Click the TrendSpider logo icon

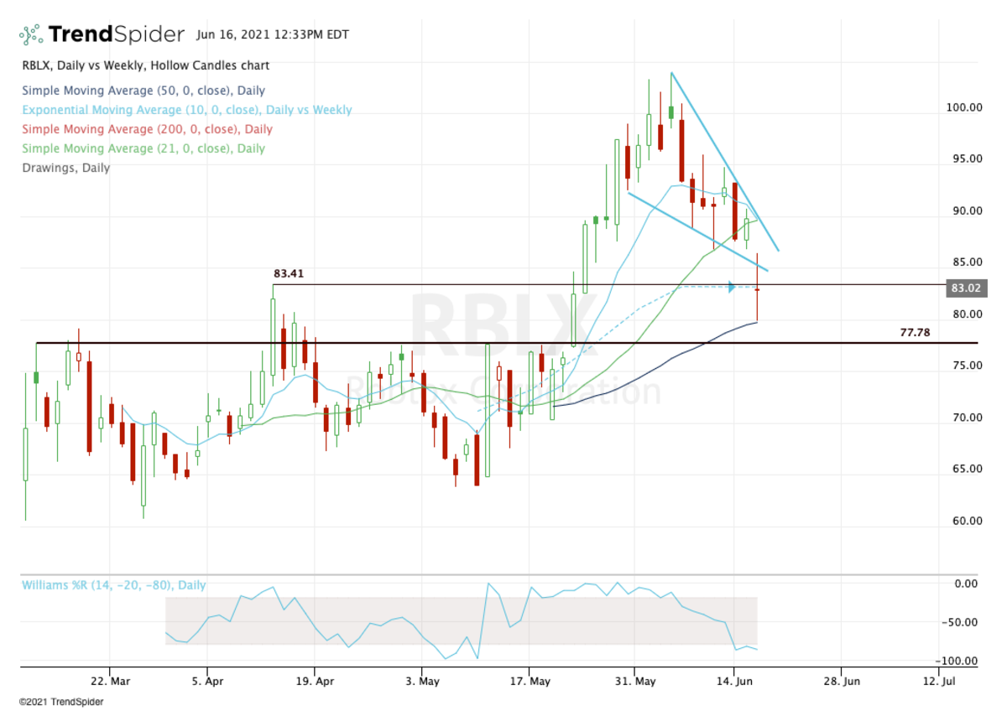click(30, 34)
